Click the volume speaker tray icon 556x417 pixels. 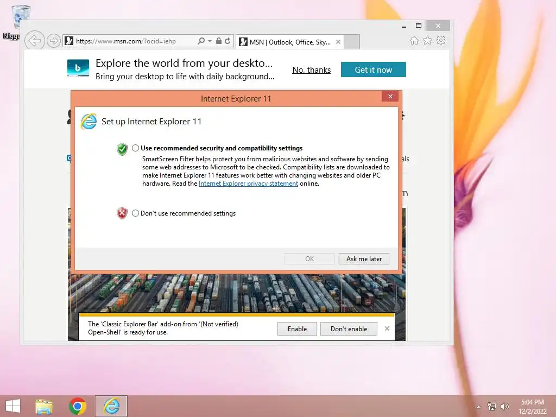point(505,406)
